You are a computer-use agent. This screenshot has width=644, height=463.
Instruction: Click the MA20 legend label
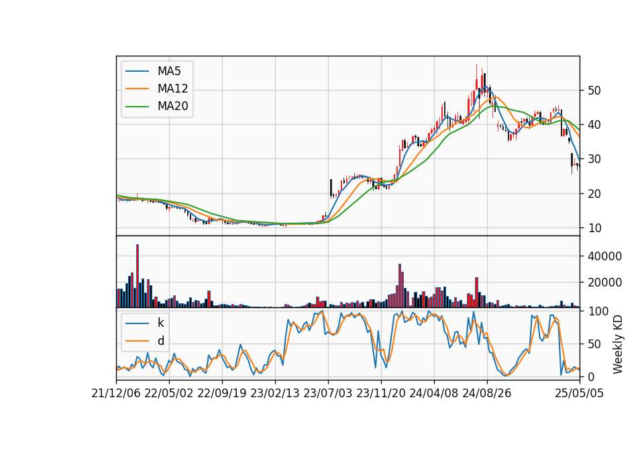tap(172, 106)
